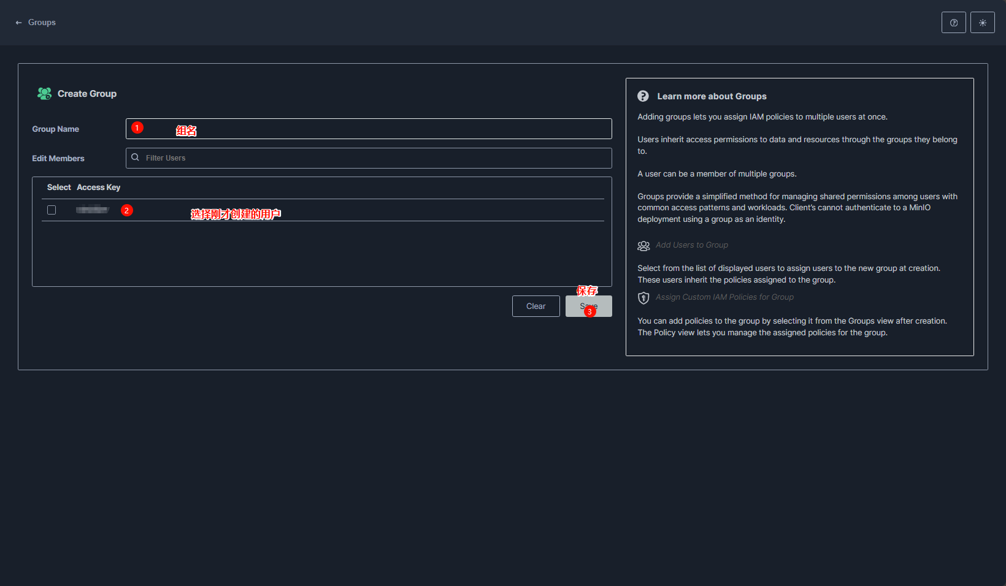Click the shield icon for IAM Policies
The image size is (1006, 586).
click(x=643, y=298)
